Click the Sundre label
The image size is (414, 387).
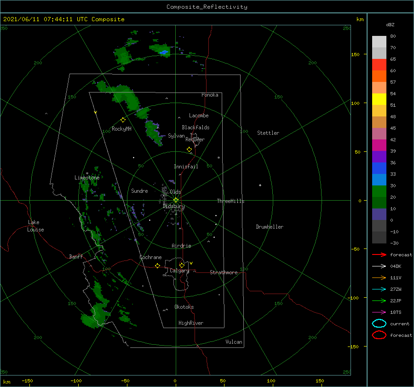139,191
